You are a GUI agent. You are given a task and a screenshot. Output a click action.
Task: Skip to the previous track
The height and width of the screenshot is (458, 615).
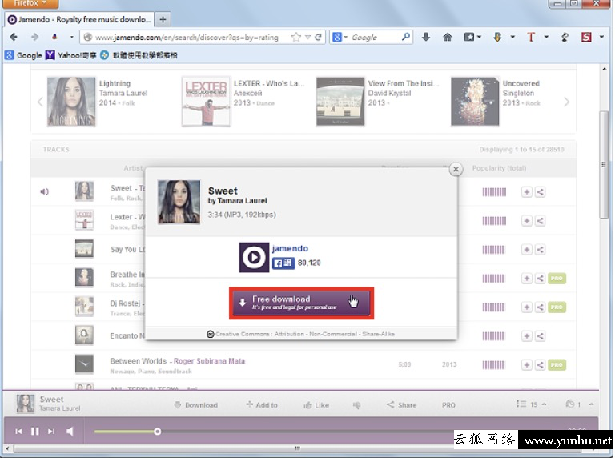(18, 432)
